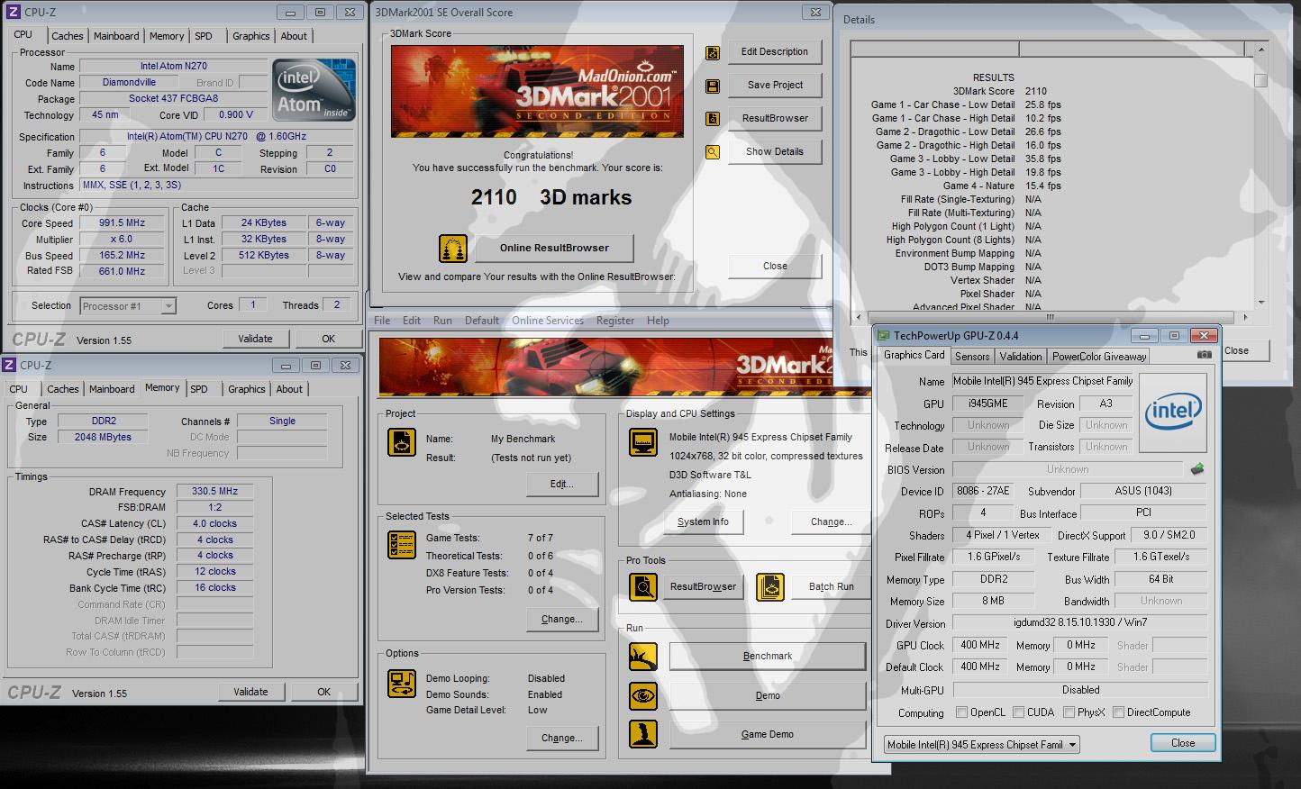1301x789 pixels.
Task: Click the Selected Tests checklist icon
Action: coord(402,545)
